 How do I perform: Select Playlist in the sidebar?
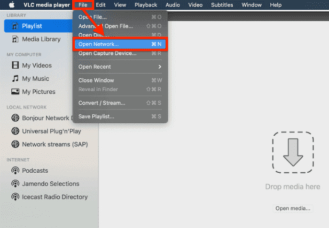pyautogui.click(x=39, y=26)
